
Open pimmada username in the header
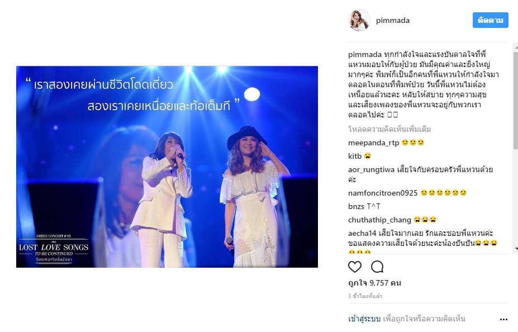[x=392, y=21]
